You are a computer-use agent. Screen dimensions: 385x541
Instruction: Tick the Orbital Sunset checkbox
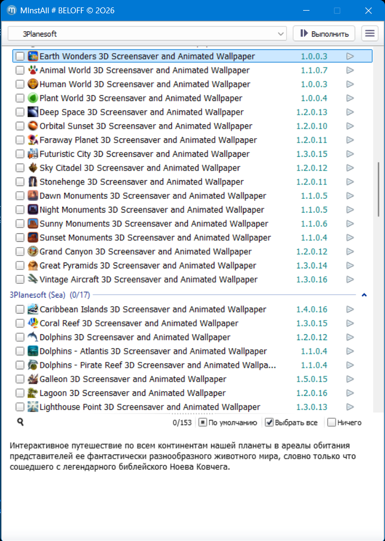pyautogui.click(x=20, y=126)
